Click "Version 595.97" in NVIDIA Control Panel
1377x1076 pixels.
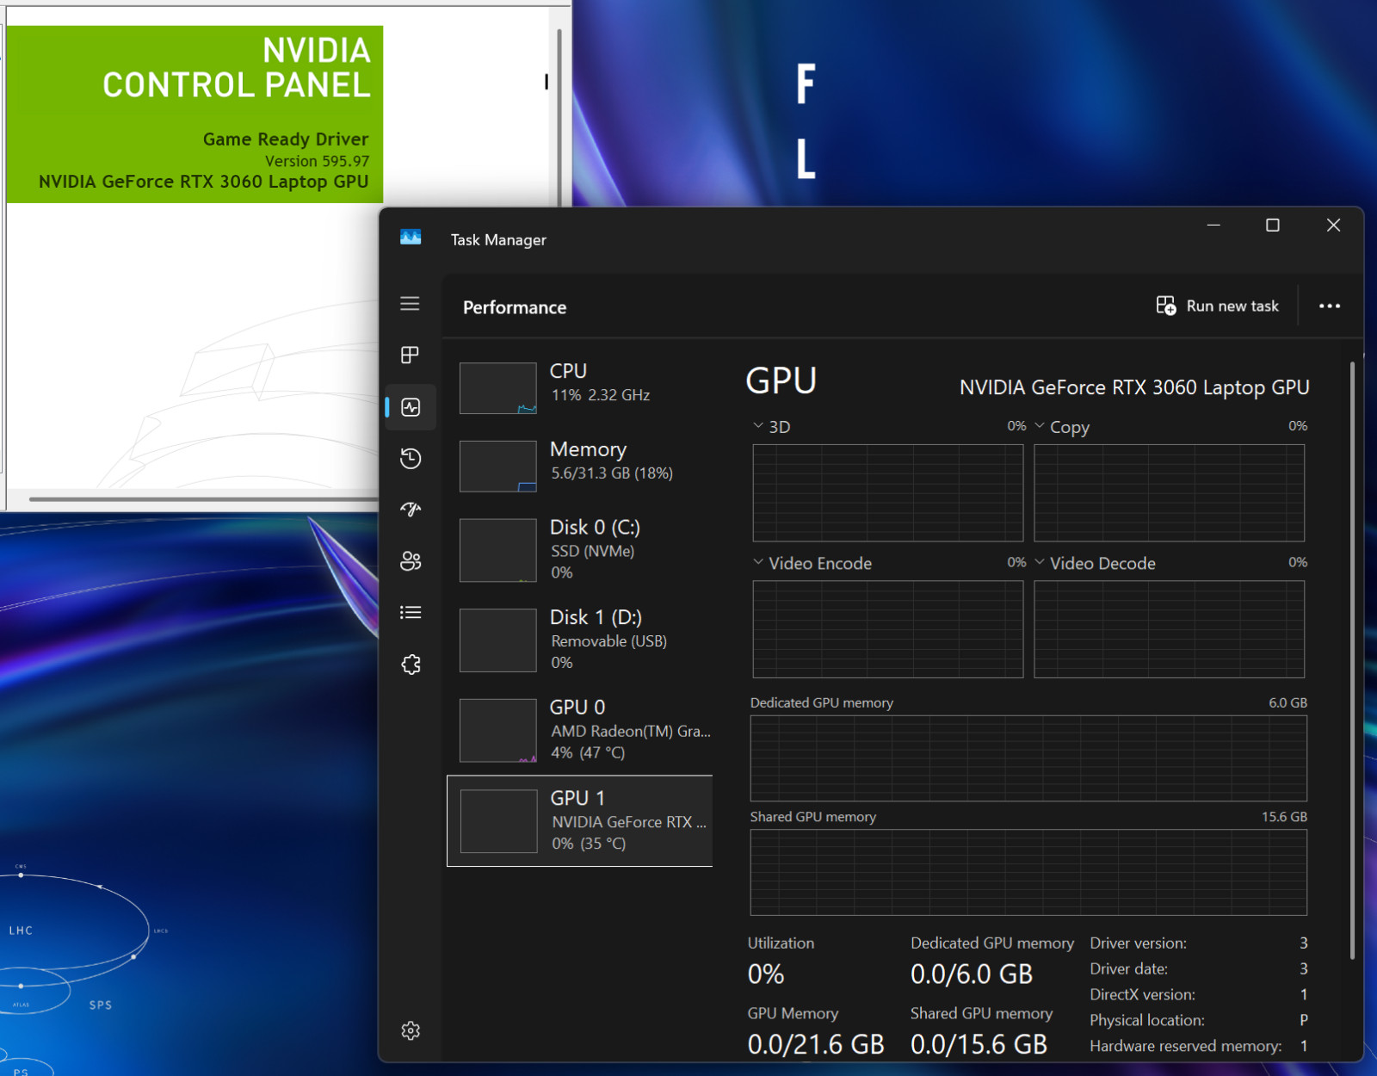click(317, 161)
